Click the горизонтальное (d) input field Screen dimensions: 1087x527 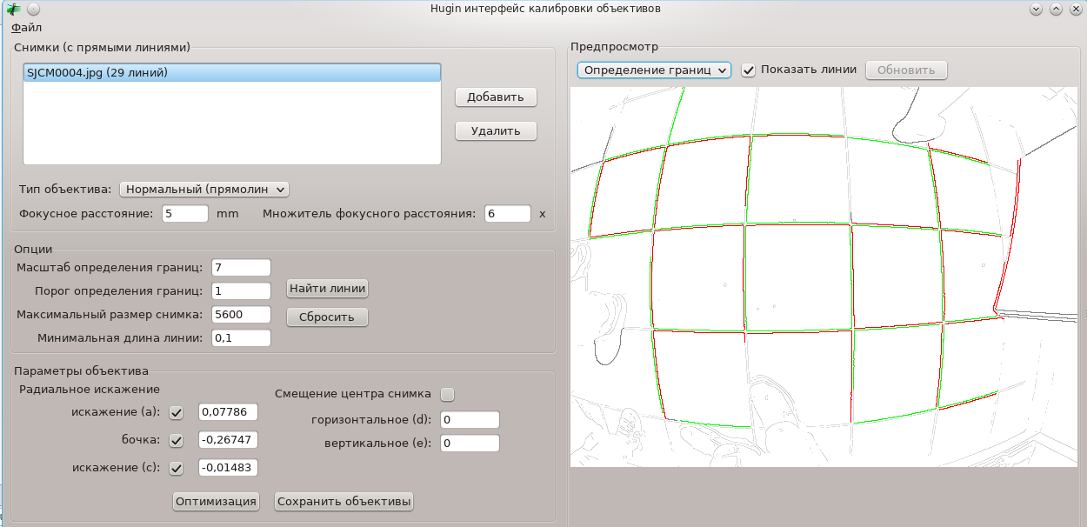pos(470,420)
